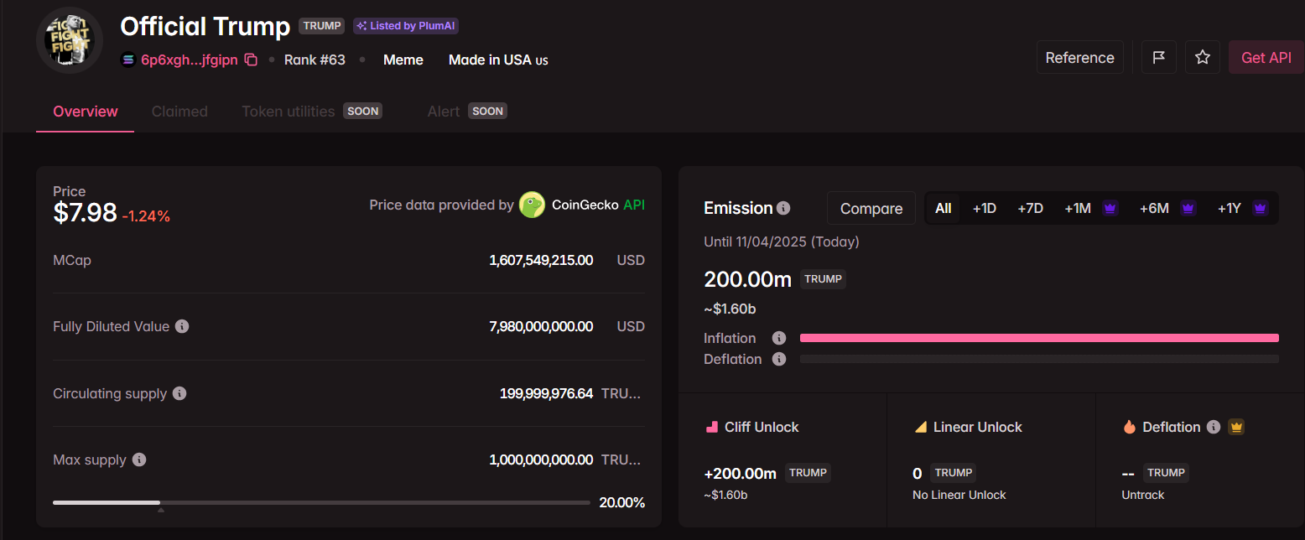Click the pink Inflation bar
The image size is (1305, 540).
(x=1039, y=338)
